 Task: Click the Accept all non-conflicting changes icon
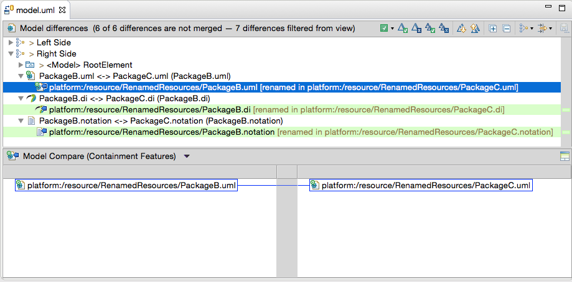coord(430,29)
